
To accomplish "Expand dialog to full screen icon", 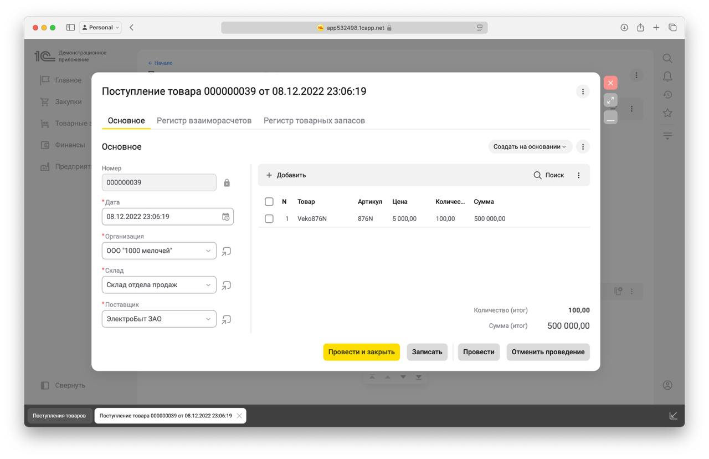I will [x=610, y=100].
